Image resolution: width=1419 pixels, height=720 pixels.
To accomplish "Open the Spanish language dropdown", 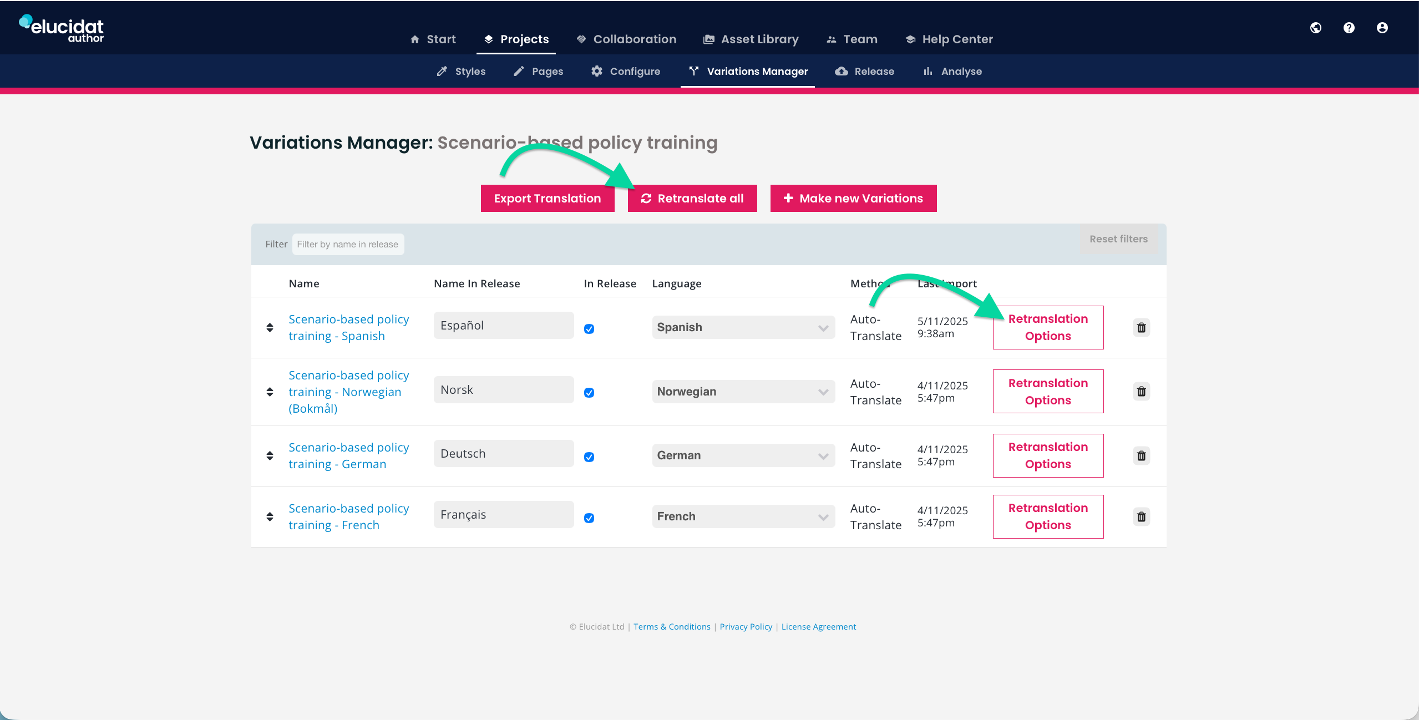I will click(x=743, y=327).
